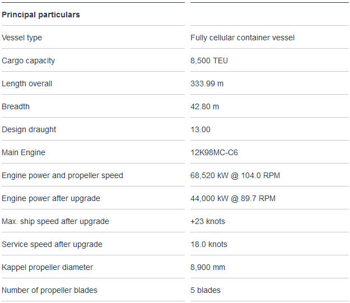
Task: Select the 8,900 mm propeller diameter value
Action: tap(208, 267)
